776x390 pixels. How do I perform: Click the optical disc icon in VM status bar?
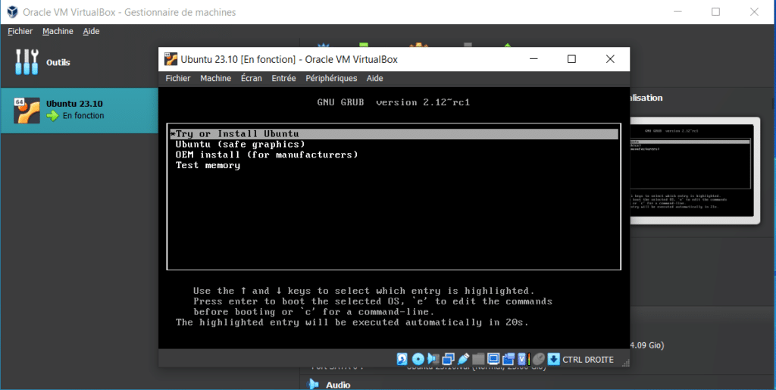click(418, 359)
